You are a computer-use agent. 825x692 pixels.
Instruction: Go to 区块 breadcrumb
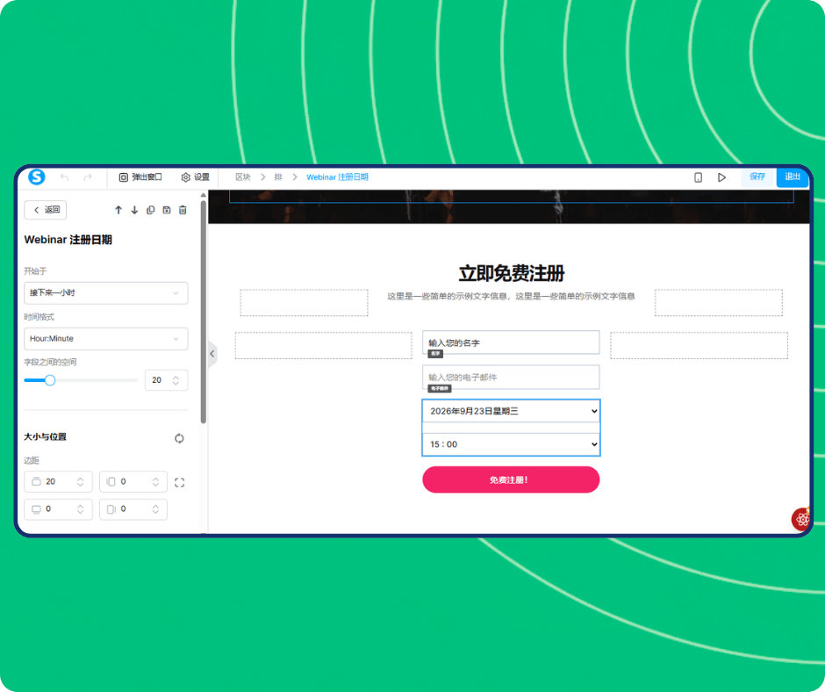242,177
